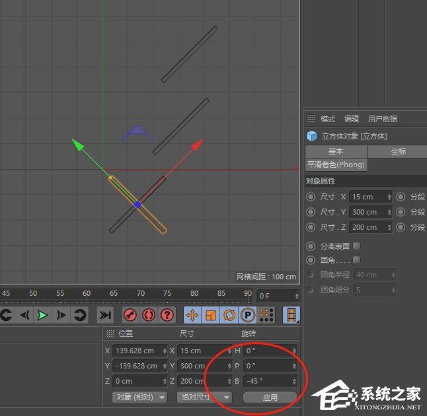Switch to the 基本 tab

(336, 151)
